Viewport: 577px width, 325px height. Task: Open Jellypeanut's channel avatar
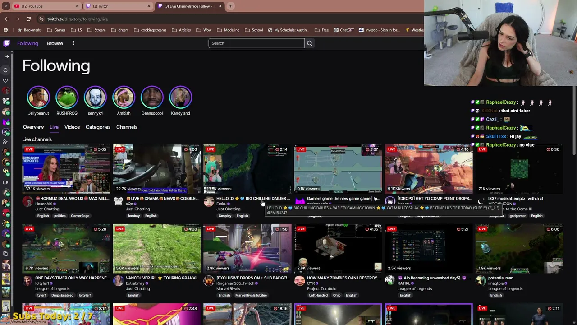pos(38,97)
